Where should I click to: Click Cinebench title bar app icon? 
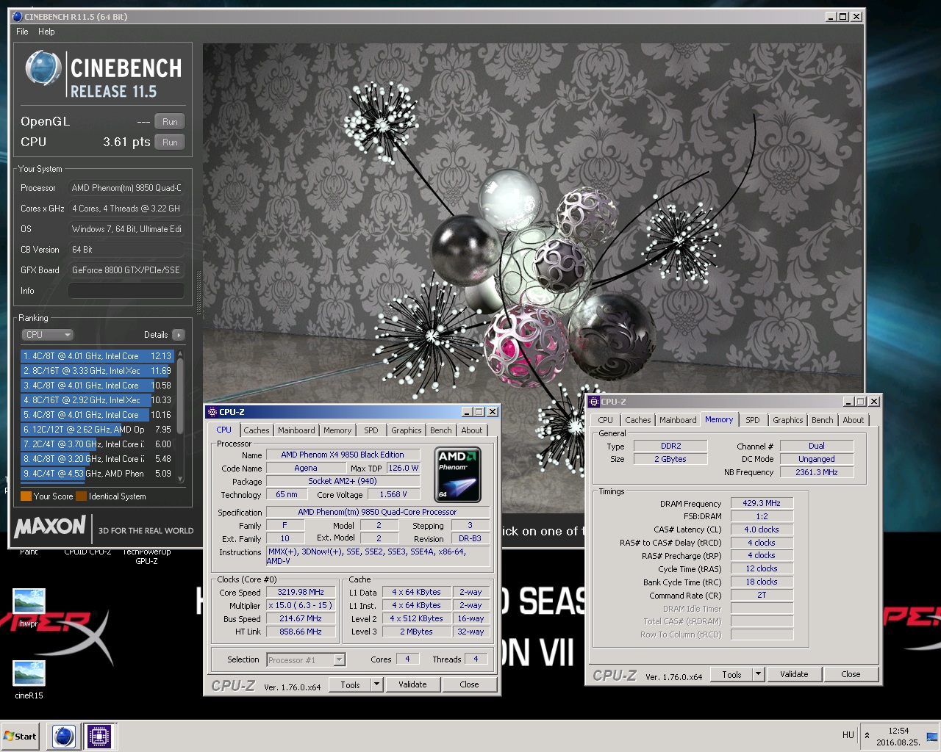pos(18,16)
